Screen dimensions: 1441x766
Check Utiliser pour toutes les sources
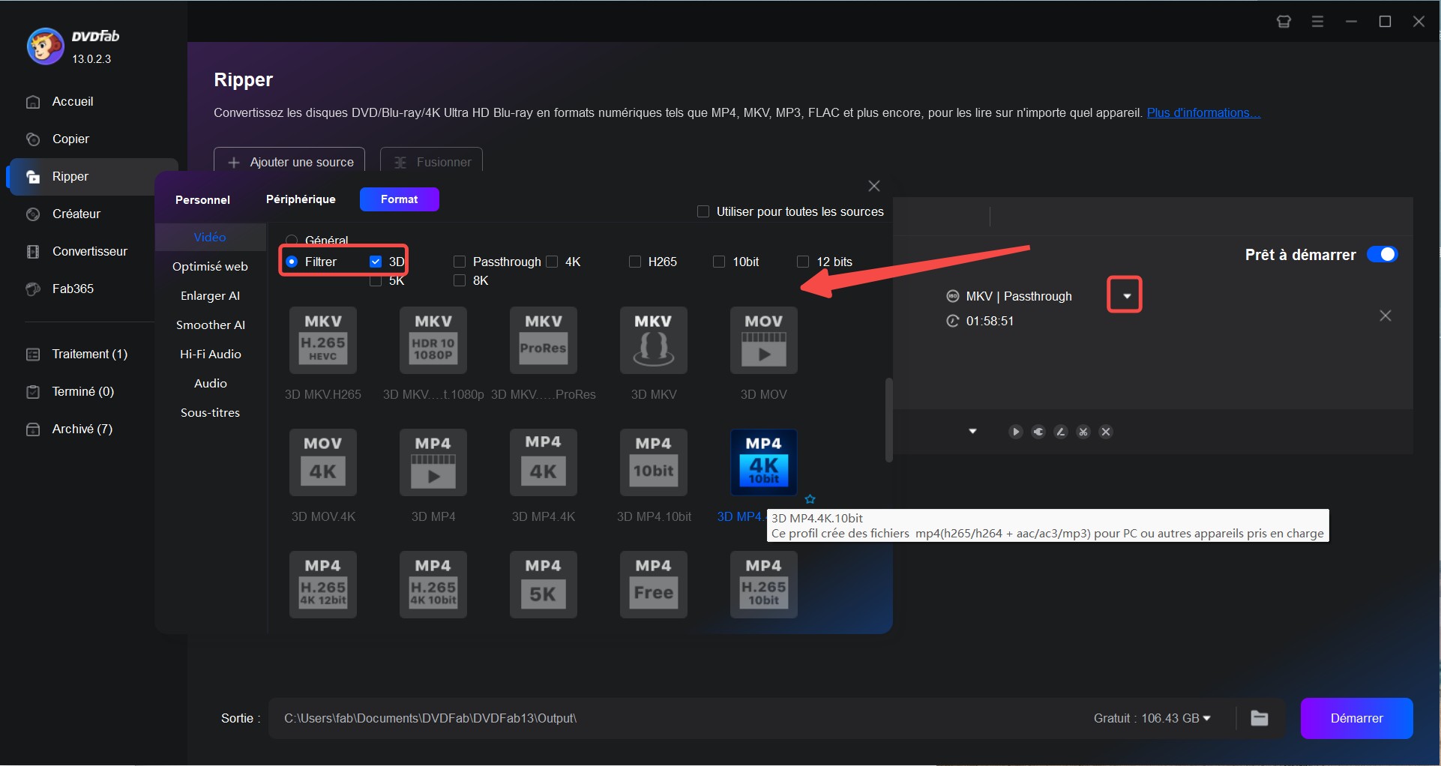(703, 211)
